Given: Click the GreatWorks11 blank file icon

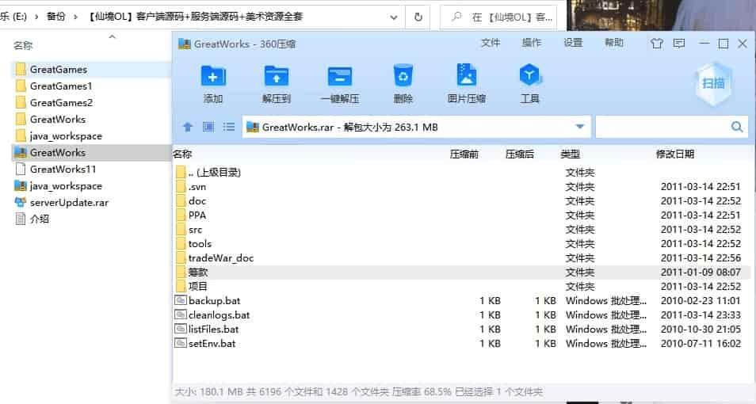Looking at the screenshot, I should (21, 169).
